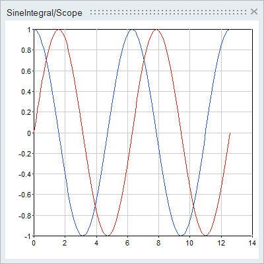Click the blue curve trough near x=9.4

click(181, 236)
